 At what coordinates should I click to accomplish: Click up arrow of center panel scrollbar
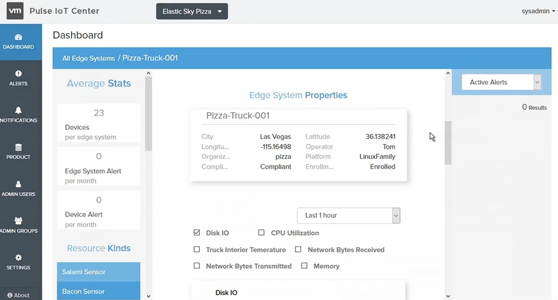pyautogui.click(x=448, y=73)
